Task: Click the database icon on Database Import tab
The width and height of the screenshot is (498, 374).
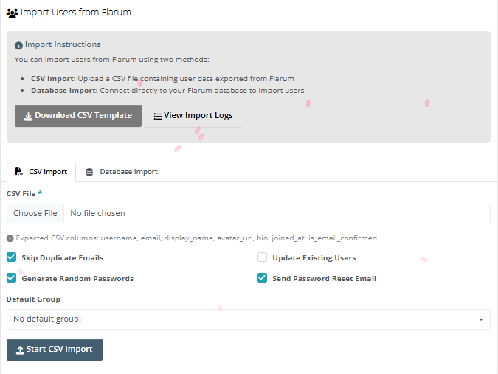Action: 89,172
